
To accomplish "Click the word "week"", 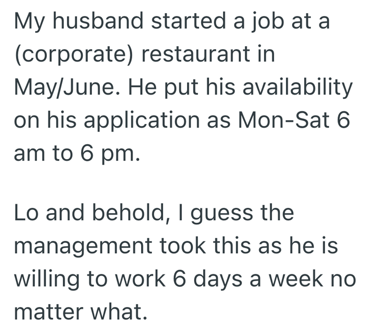I will (x=295, y=278).
